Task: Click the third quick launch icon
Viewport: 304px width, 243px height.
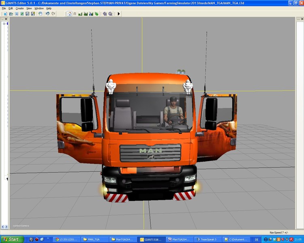Action: [x=42, y=239]
